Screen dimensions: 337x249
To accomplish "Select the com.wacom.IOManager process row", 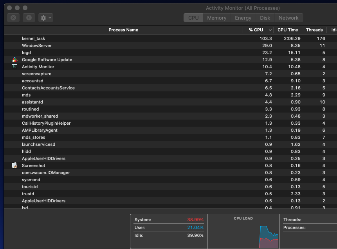I will 170,173.
